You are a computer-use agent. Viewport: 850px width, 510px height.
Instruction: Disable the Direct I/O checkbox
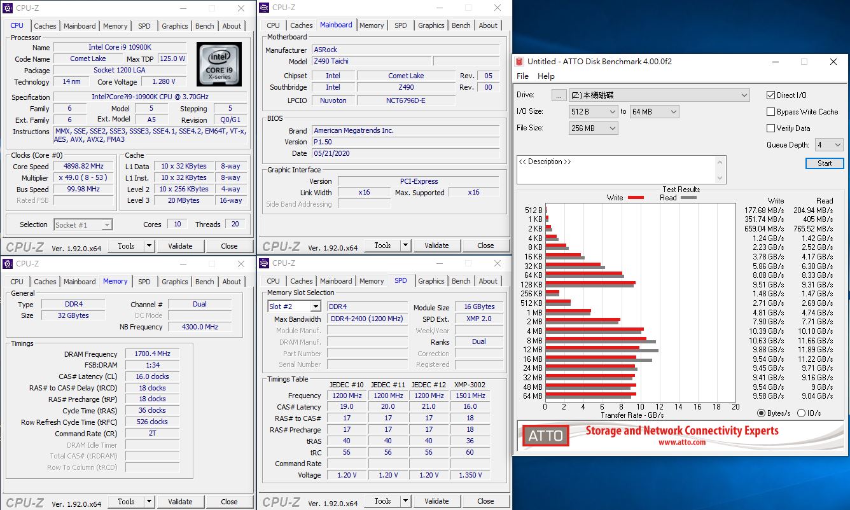click(x=771, y=95)
